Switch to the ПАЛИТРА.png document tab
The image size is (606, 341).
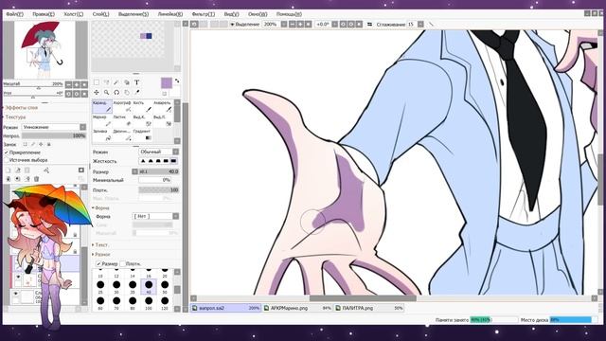pos(369,308)
